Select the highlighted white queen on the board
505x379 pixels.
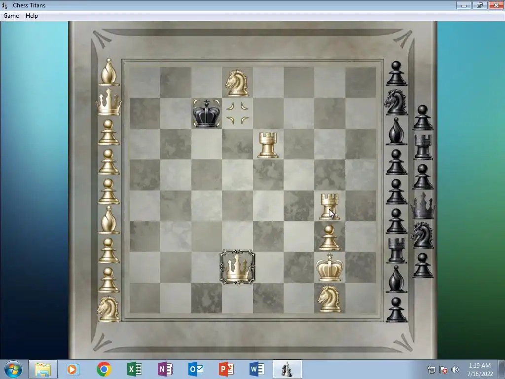coord(237,267)
